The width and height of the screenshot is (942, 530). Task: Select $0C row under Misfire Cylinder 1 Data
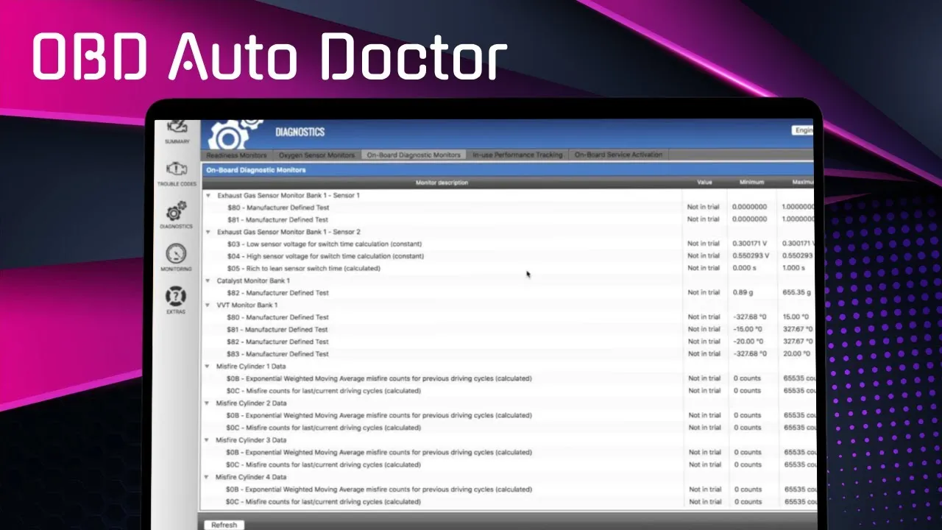pyautogui.click(x=508, y=391)
